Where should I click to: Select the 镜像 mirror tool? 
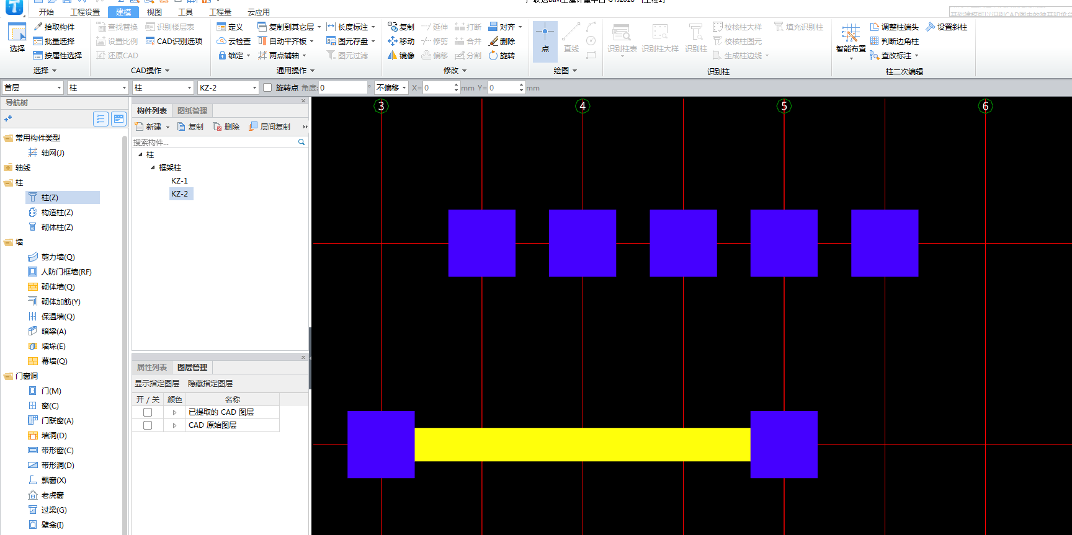pos(401,55)
